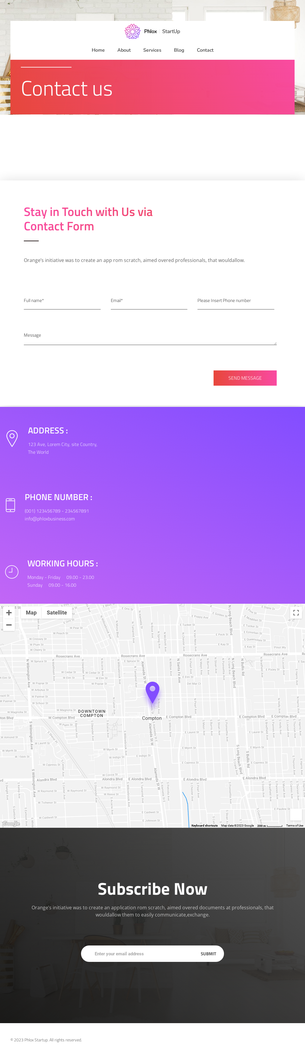305x1056 pixels.
Task: Zoom out on the map
Action: coord(9,625)
